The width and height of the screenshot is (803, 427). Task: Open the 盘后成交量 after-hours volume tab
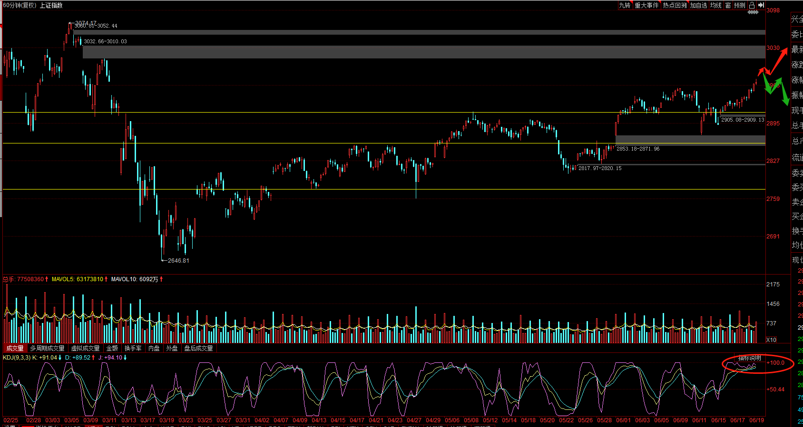coord(198,348)
